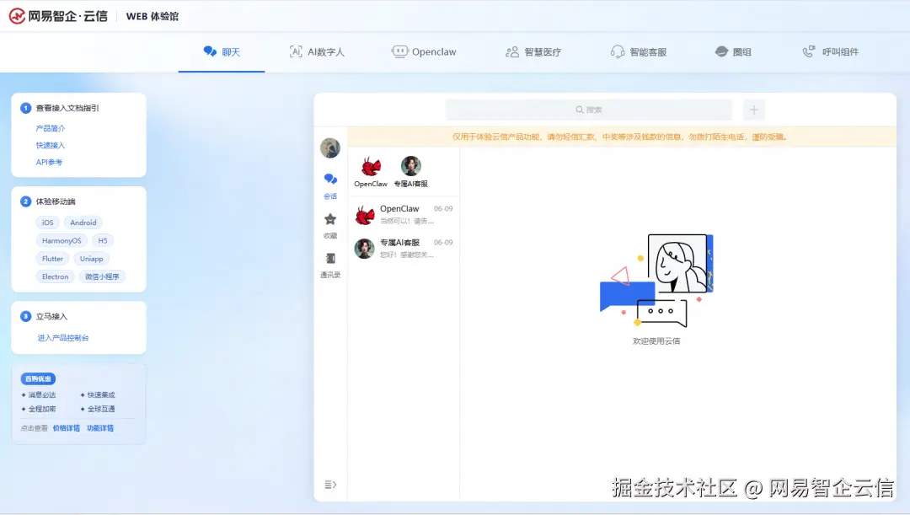
Task: Pick the Uniapp tag
Action: (91, 259)
